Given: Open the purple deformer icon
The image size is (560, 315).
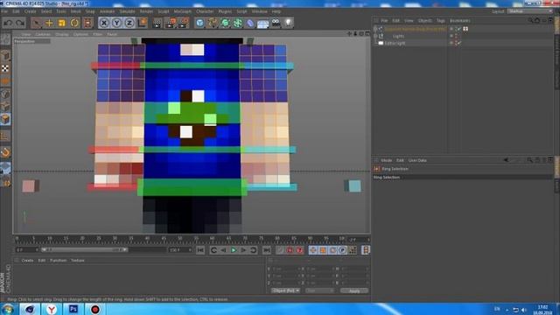Looking at the screenshot, I should [x=250, y=23].
